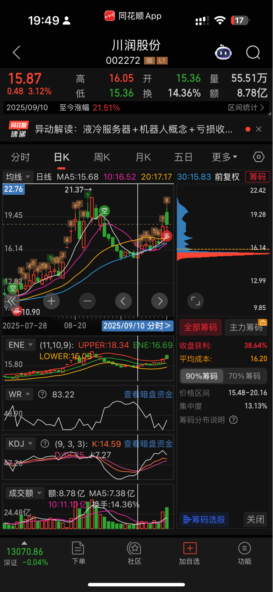
Task: Tap 川润股份 stock title
Action: point(136,45)
